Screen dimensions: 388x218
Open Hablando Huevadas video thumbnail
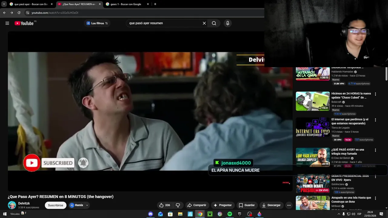point(313,74)
